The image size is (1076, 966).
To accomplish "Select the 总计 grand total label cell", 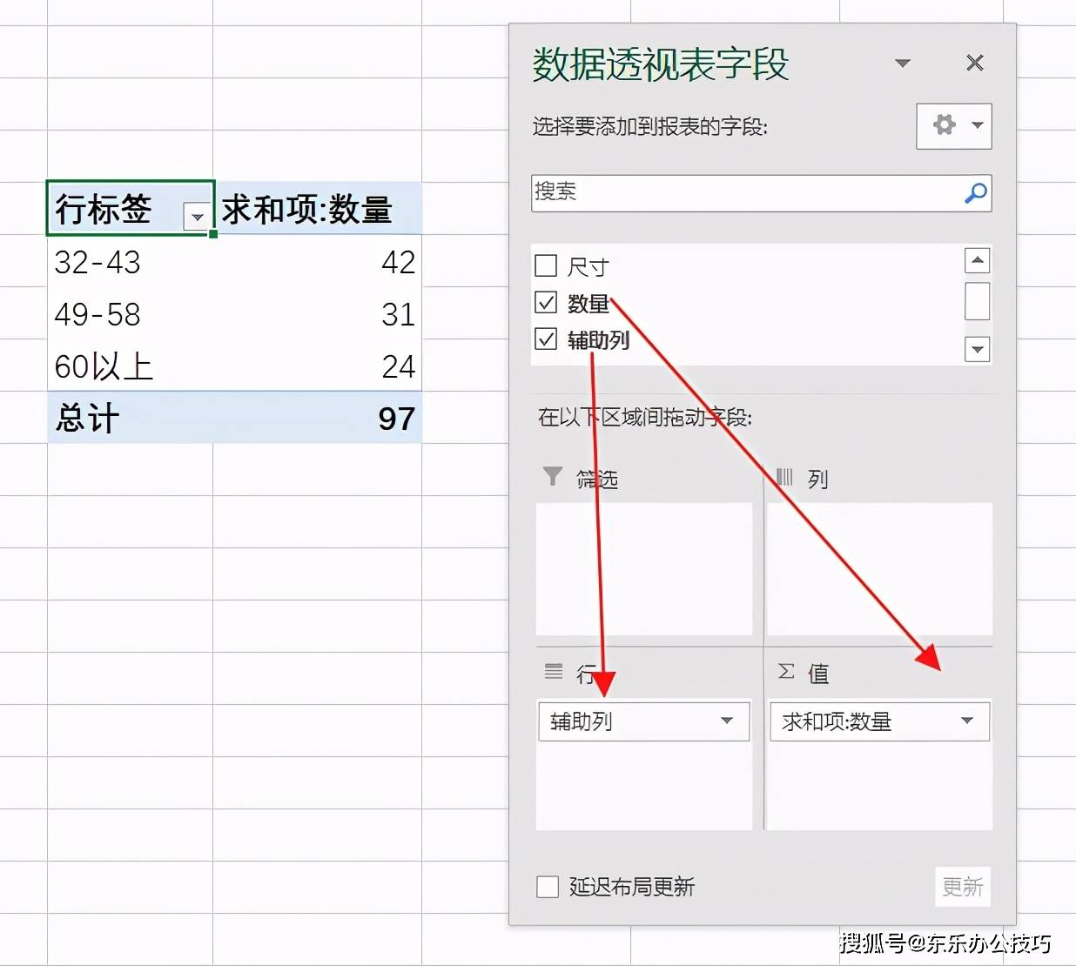I will [x=131, y=418].
